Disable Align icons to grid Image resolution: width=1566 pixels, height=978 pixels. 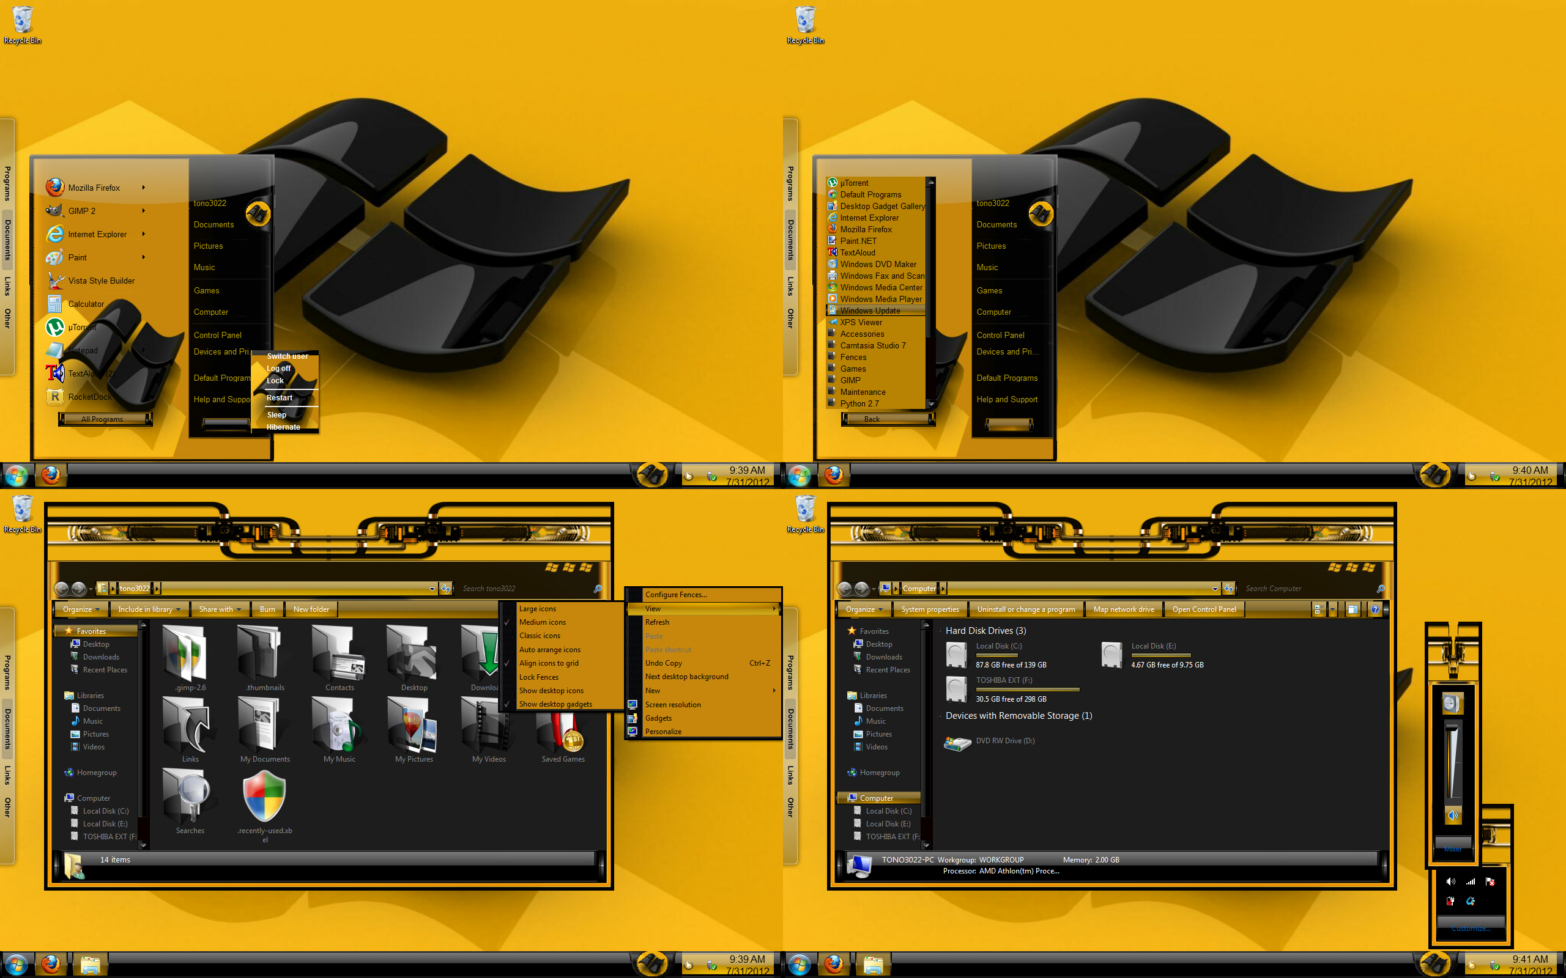(x=549, y=663)
